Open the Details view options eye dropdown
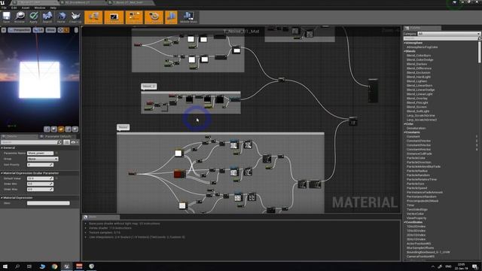 tap(75, 142)
